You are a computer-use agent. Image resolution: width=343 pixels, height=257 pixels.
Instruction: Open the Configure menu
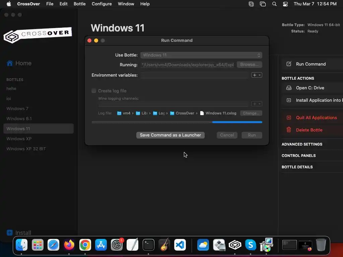pos(102,4)
